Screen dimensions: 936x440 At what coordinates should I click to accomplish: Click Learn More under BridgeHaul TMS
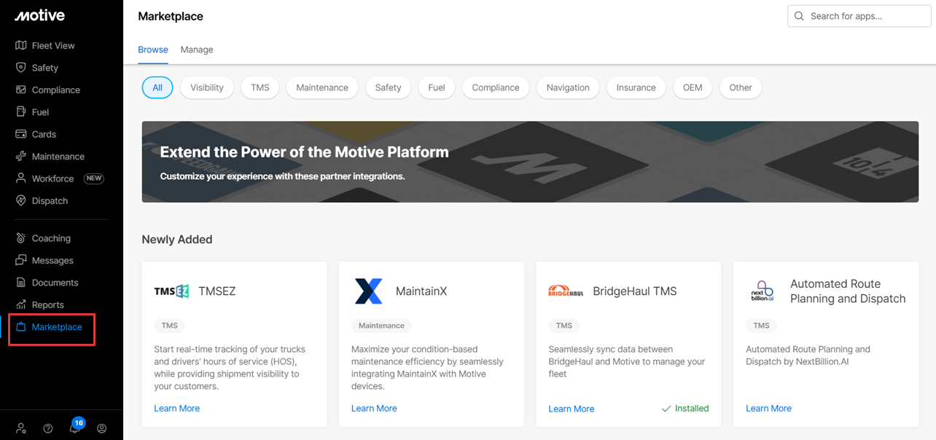pyautogui.click(x=571, y=409)
